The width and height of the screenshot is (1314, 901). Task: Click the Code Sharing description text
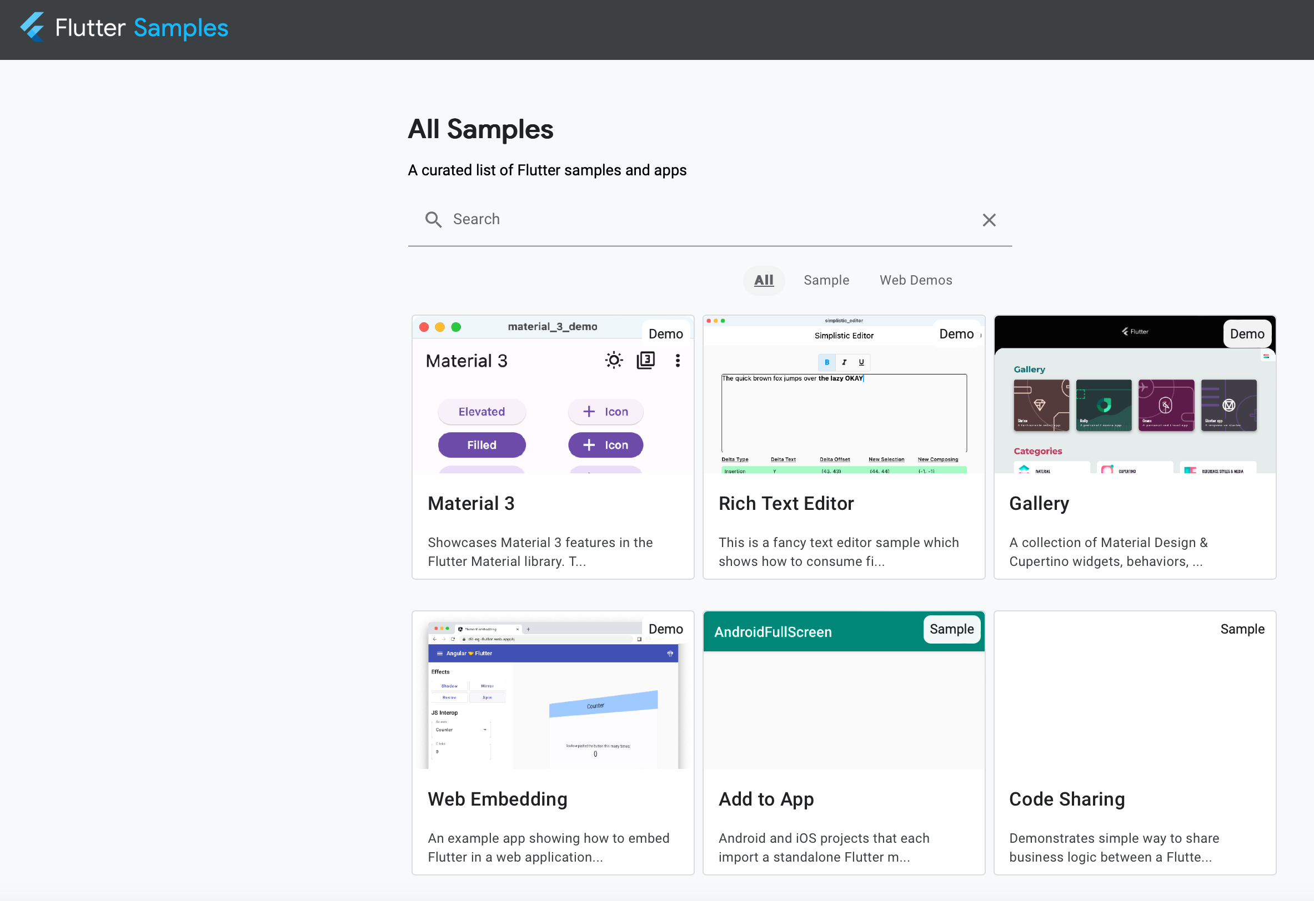point(1114,847)
